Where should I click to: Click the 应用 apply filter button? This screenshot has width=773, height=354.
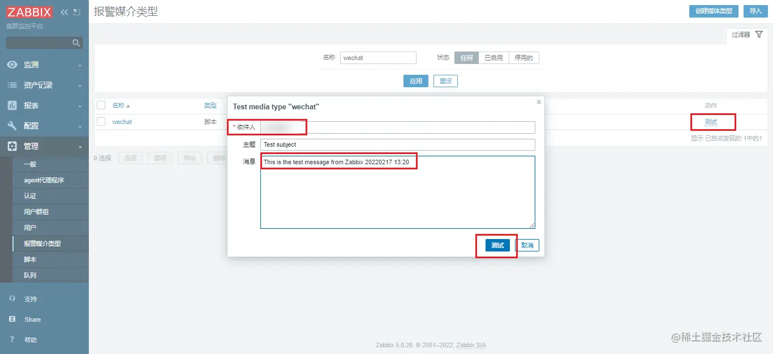point(416,81)
